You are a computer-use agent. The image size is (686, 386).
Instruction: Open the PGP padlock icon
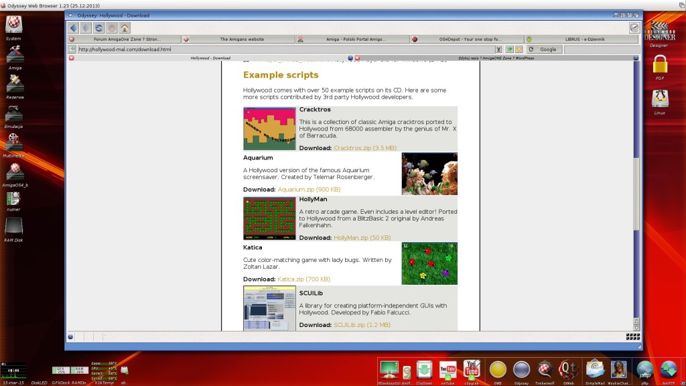point(660,68)
